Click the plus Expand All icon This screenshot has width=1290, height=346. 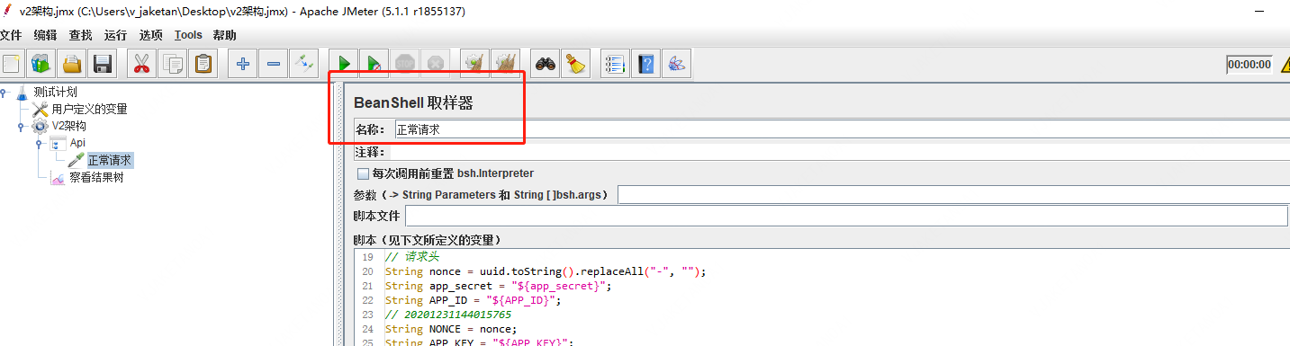click(243, 64)
